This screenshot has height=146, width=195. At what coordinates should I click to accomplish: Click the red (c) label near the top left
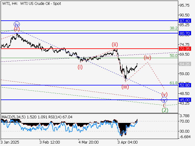click(x=17, y=29)
